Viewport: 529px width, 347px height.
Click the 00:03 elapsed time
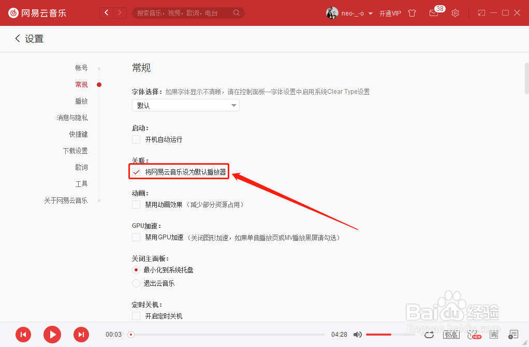tap(114, 335)
